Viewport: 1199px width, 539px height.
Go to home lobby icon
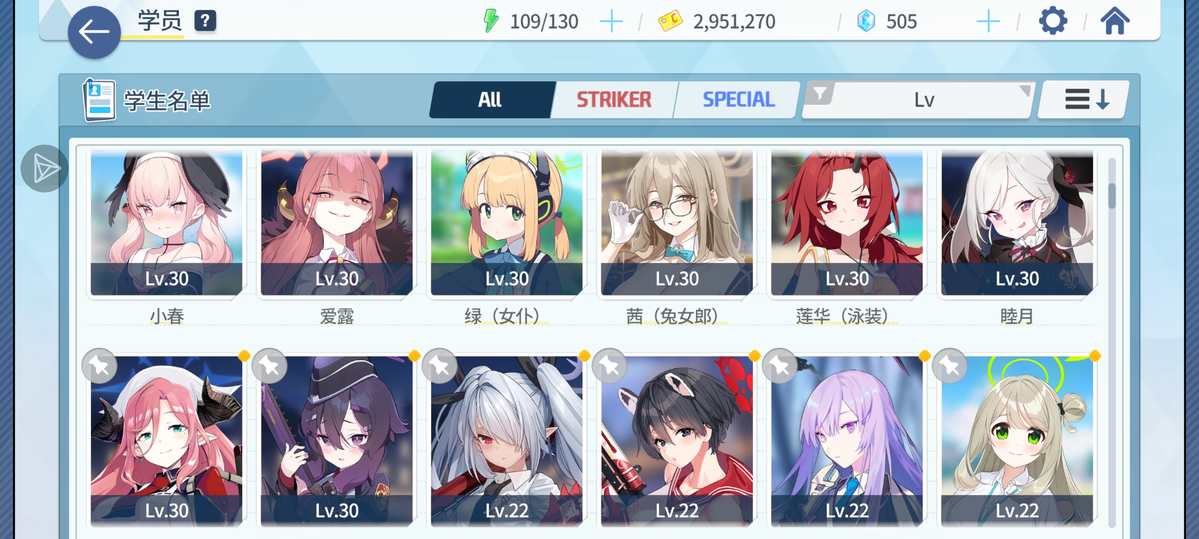[x=1115, y=21]
